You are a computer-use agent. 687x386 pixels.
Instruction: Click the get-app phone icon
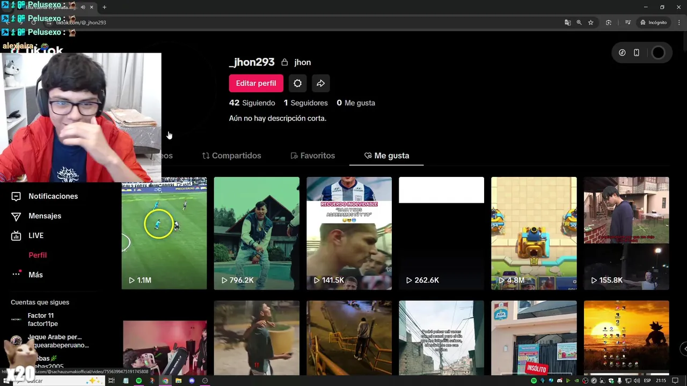coord(637,53)
